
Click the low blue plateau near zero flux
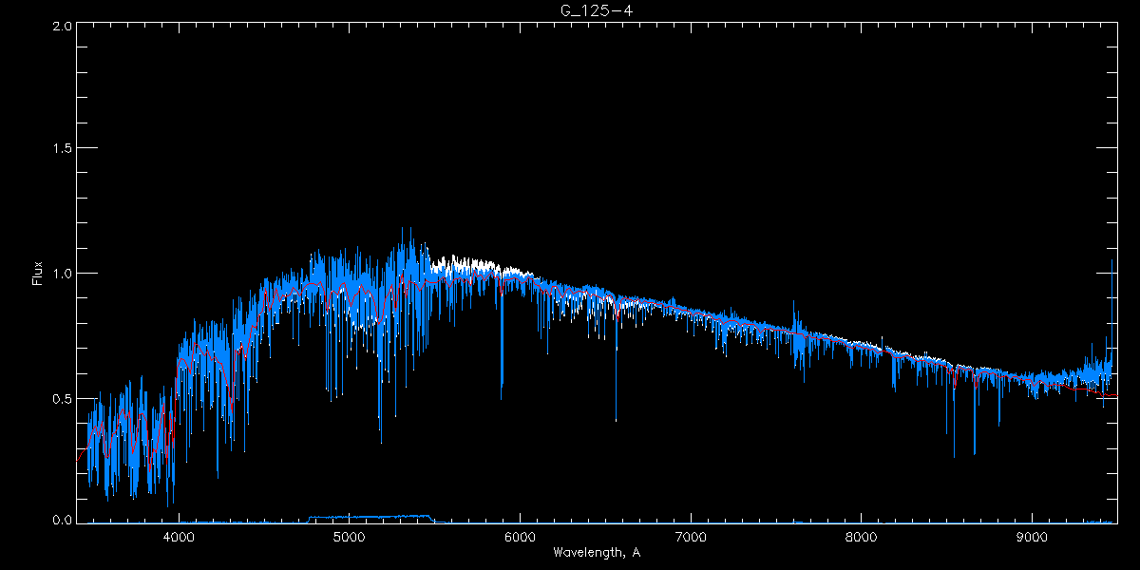click(x=370, y=517)
